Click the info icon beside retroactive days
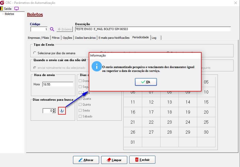The width and height of the screenshot is (240, 167). click(62, 111)
